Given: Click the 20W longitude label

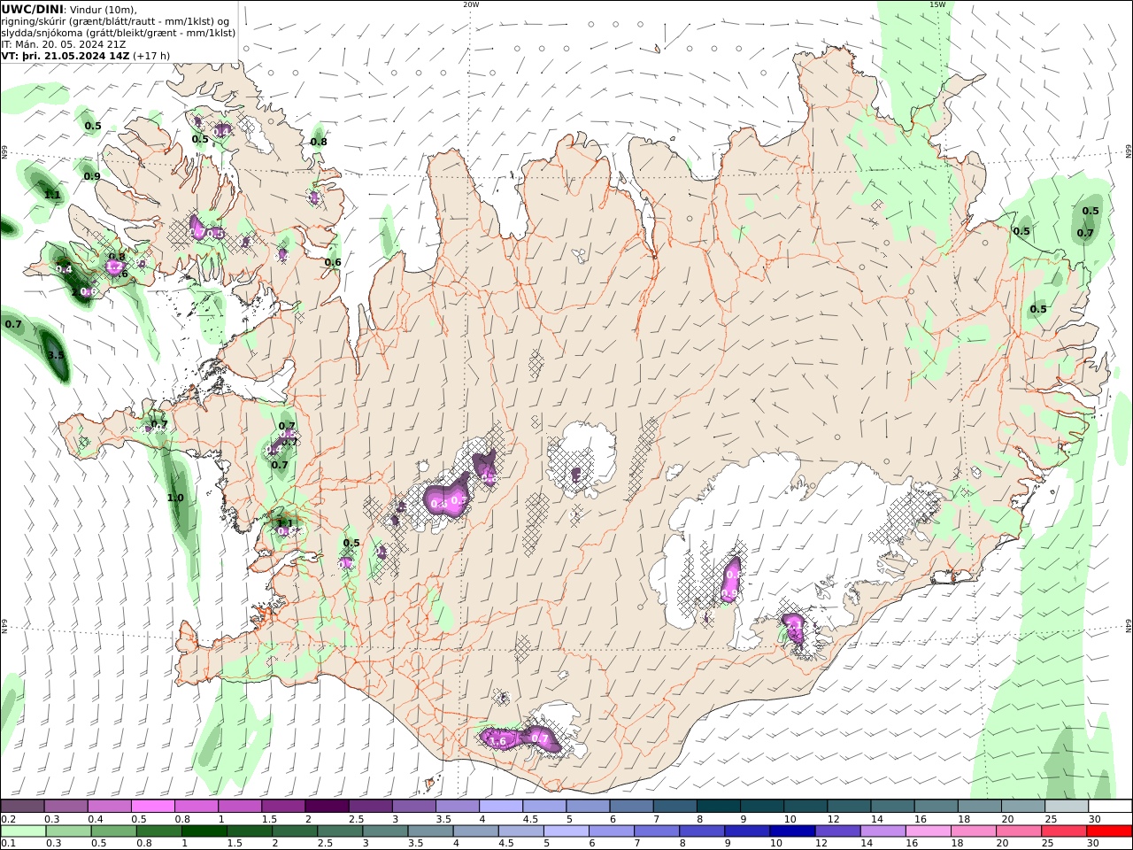Looking at the screenshot, I should pyautogui.click(x=471, y=4).
